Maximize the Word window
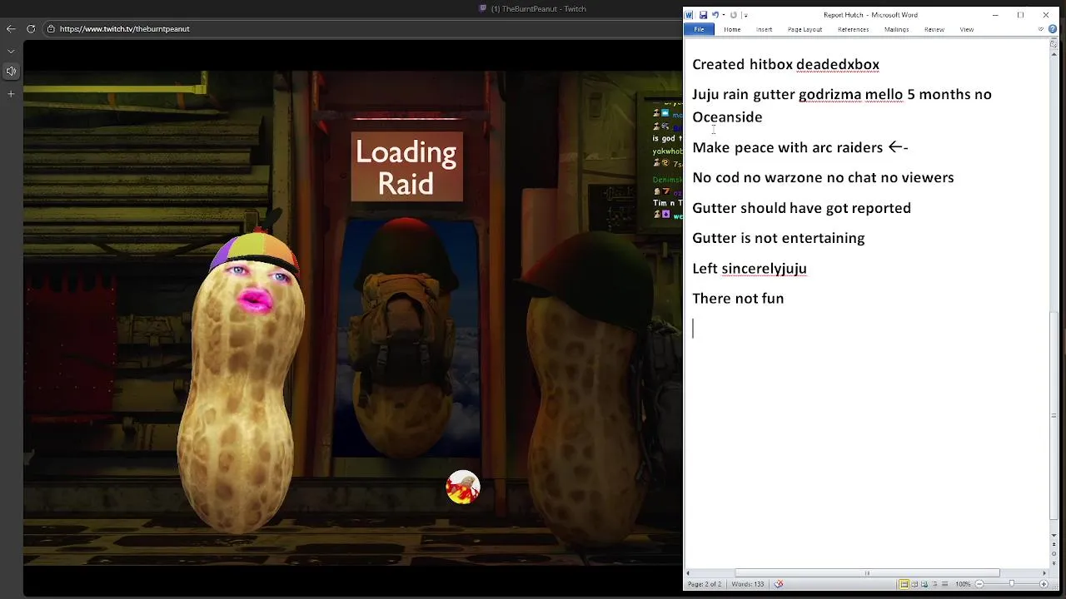 [x=1020, y=15]
